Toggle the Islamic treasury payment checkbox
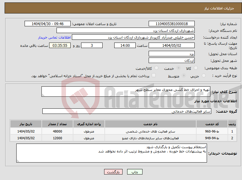Screen dimensions: 242x180 (x=154, y=75)
